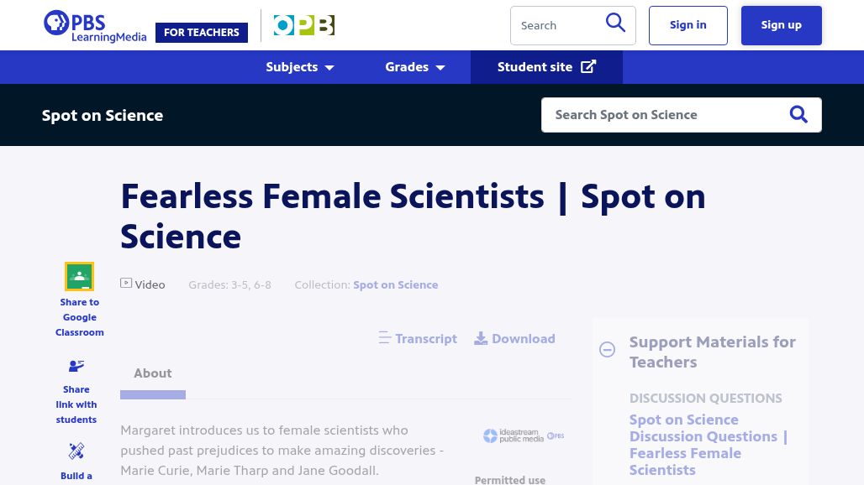This screenshot has width=864, height=485.
Task: Click the OPB station logo
Action: 304,25
